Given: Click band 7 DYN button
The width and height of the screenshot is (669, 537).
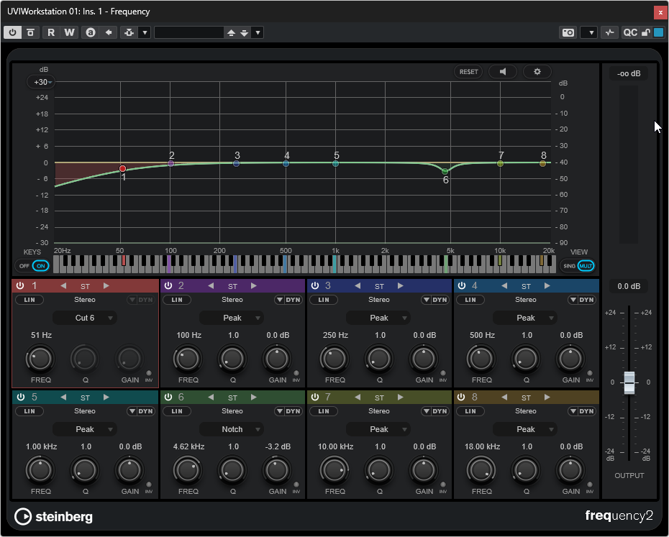Looking at the screenshot, I should coord(434,411).
